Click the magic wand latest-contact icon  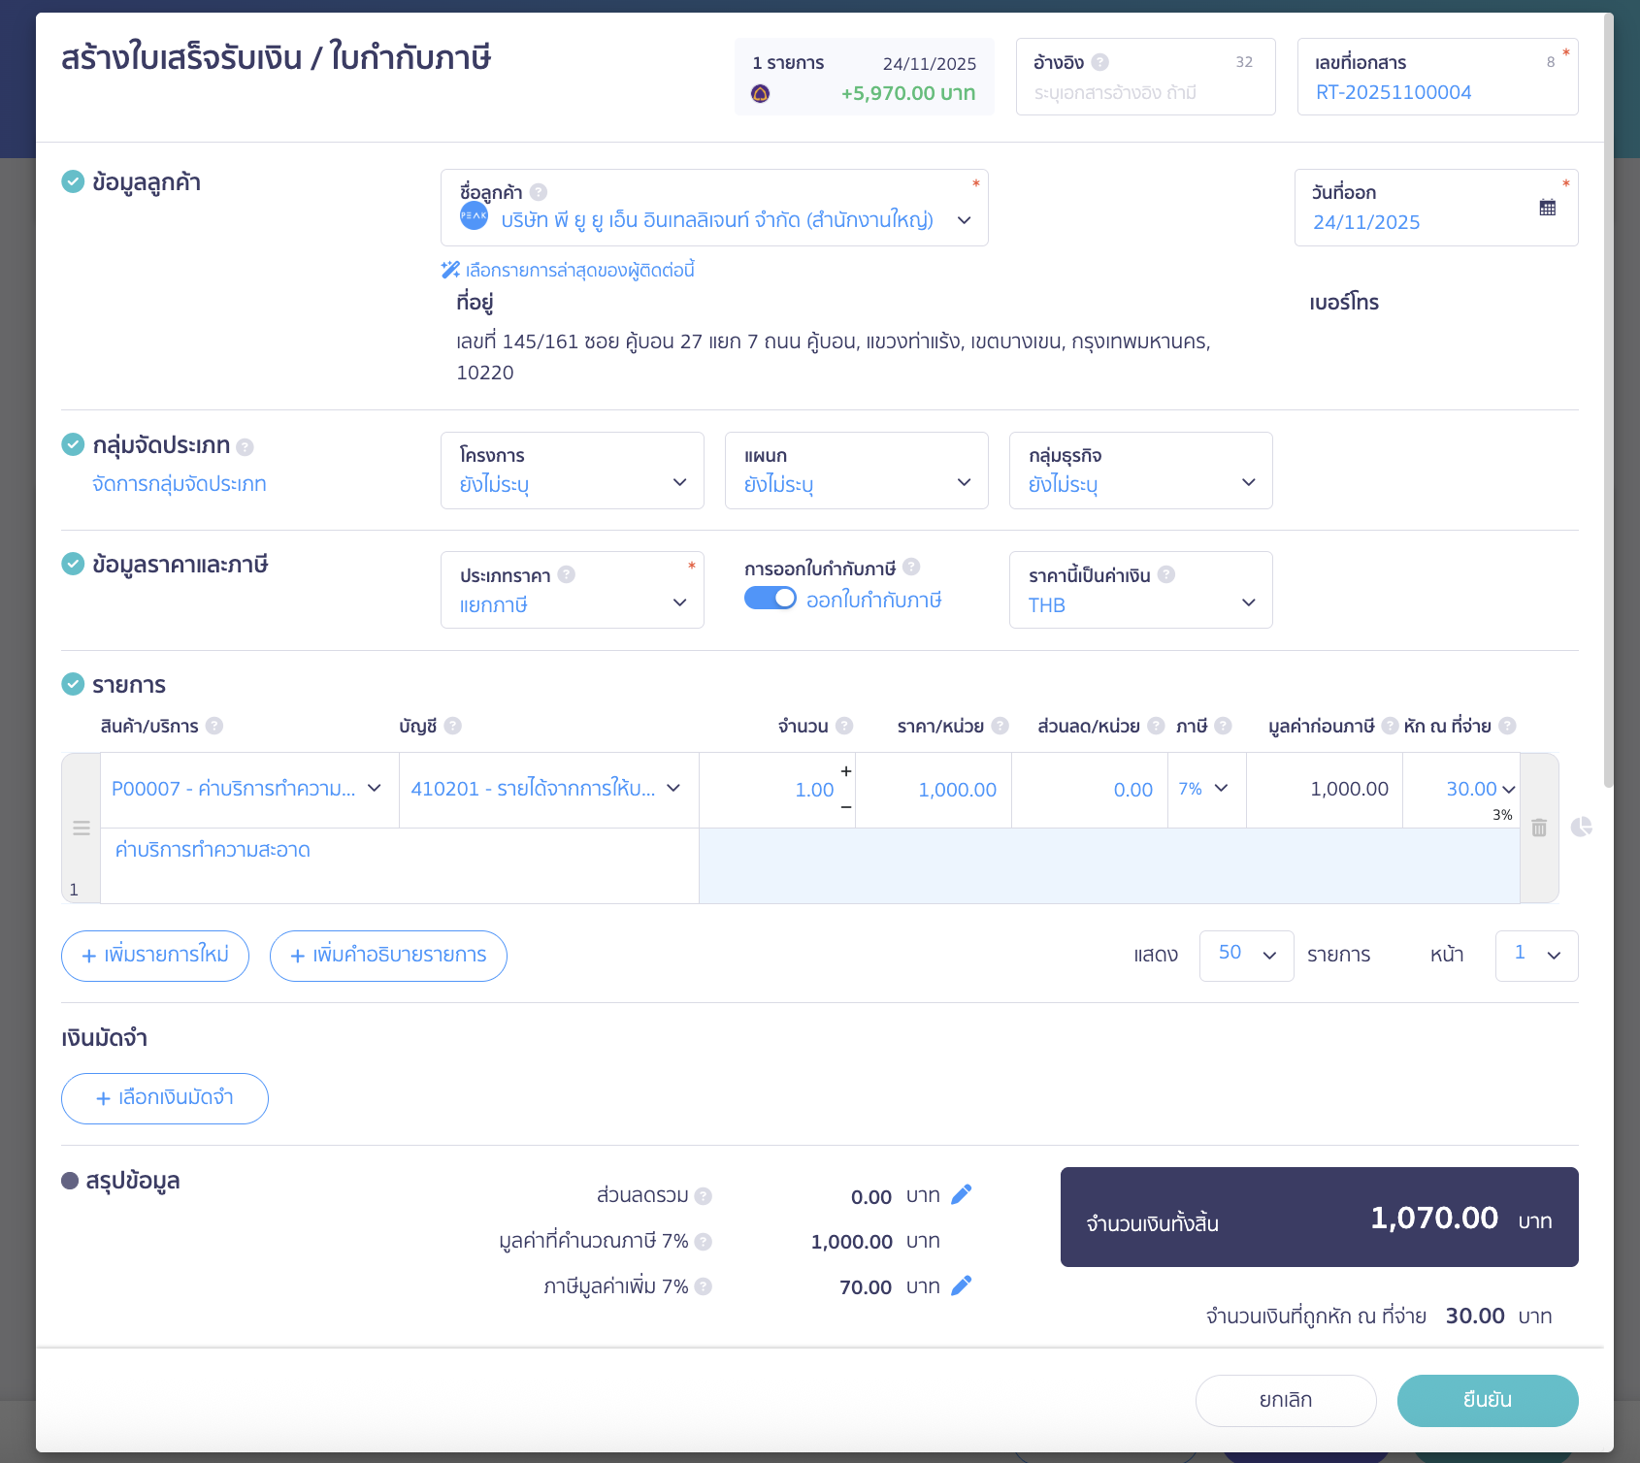(x=450, y=270)
